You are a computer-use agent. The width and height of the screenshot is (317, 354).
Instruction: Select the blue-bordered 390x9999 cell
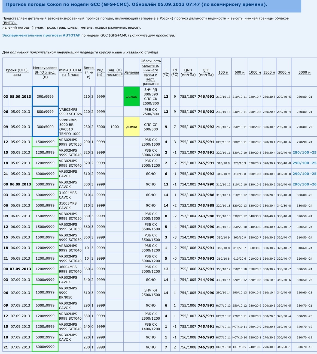(x=45, y=97)
